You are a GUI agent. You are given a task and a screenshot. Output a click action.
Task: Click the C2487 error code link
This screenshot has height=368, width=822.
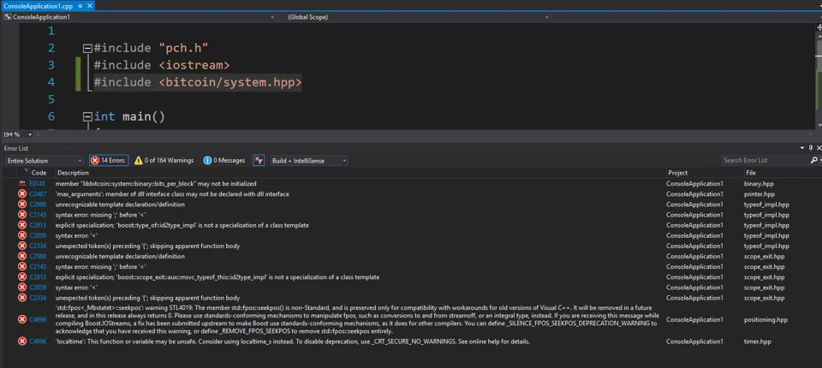click(38, 194)
